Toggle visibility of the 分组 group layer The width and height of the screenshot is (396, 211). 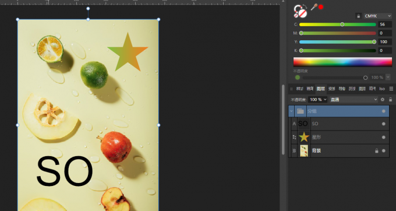point(384,111)
